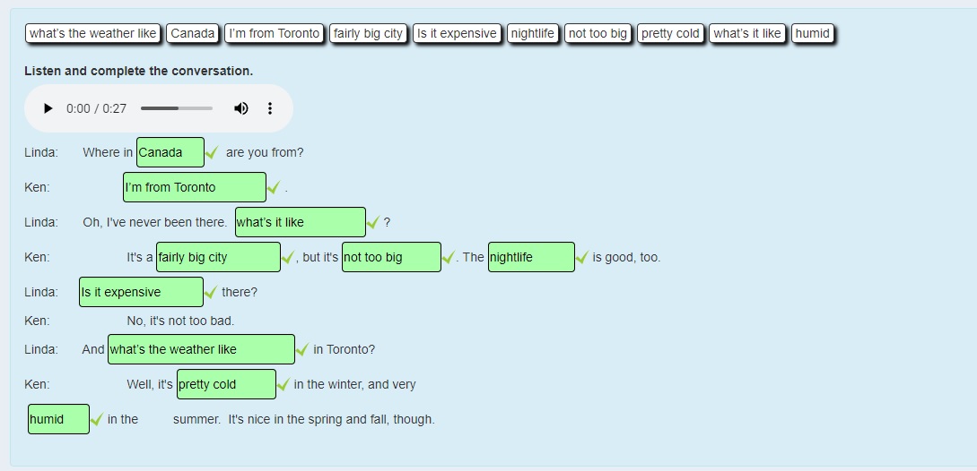This screenshot has height=471, width=977.
Task: Click the audio progress slider
Action: (177, 108)
